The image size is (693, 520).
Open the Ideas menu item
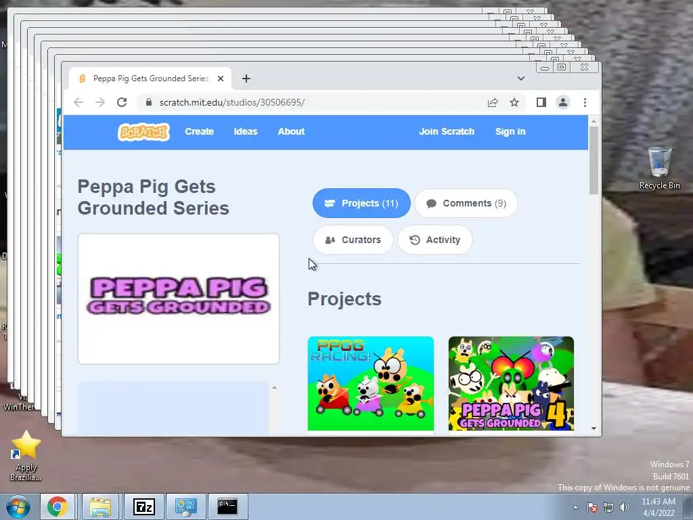[245, 132]
